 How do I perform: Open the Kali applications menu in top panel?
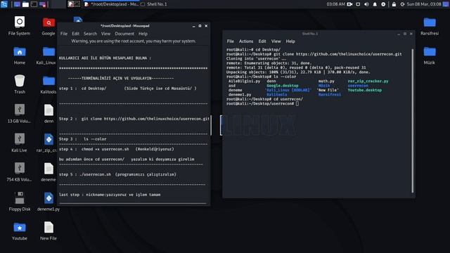click(4, 4)
